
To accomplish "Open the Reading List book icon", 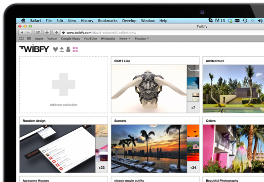I will [21, 38].
